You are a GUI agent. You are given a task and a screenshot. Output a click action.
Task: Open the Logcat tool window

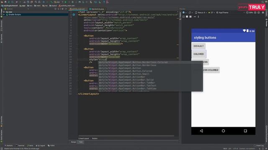41,145
